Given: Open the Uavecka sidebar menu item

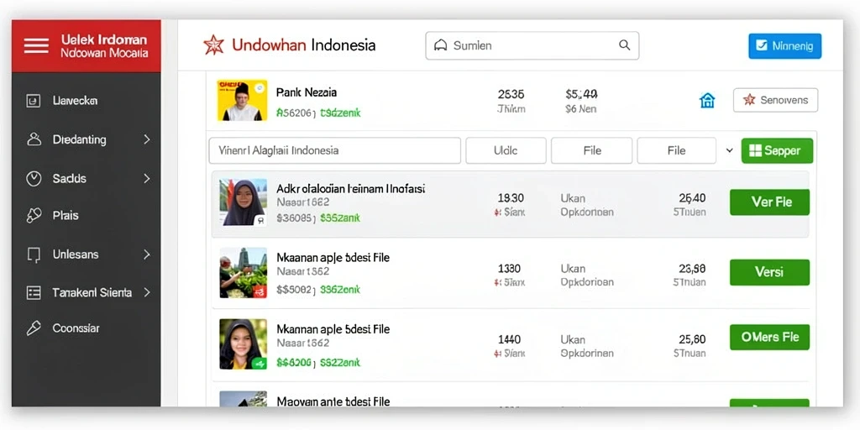Looking at the screenshot, I should [x=87, y=101].
